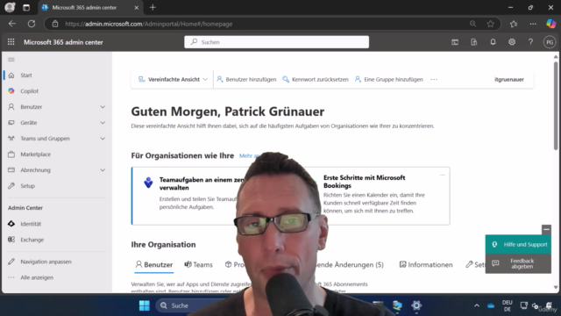561x316 pixels.
Task: Minimize the help panel dash button
Action: click(546, 229)
